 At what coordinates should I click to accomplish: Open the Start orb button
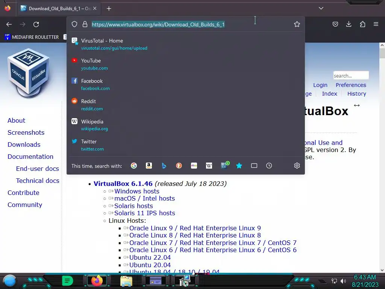10,281
